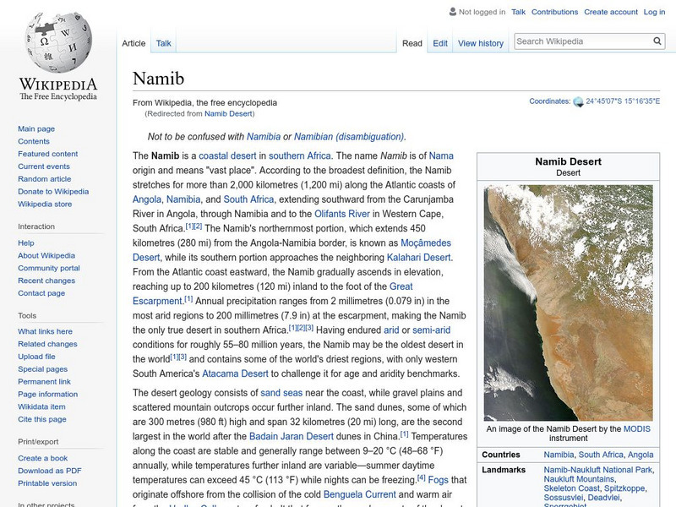Open Namibian (disambiguation) link
The width and height of the screenshot is (676, 507).
click(349, 137)
